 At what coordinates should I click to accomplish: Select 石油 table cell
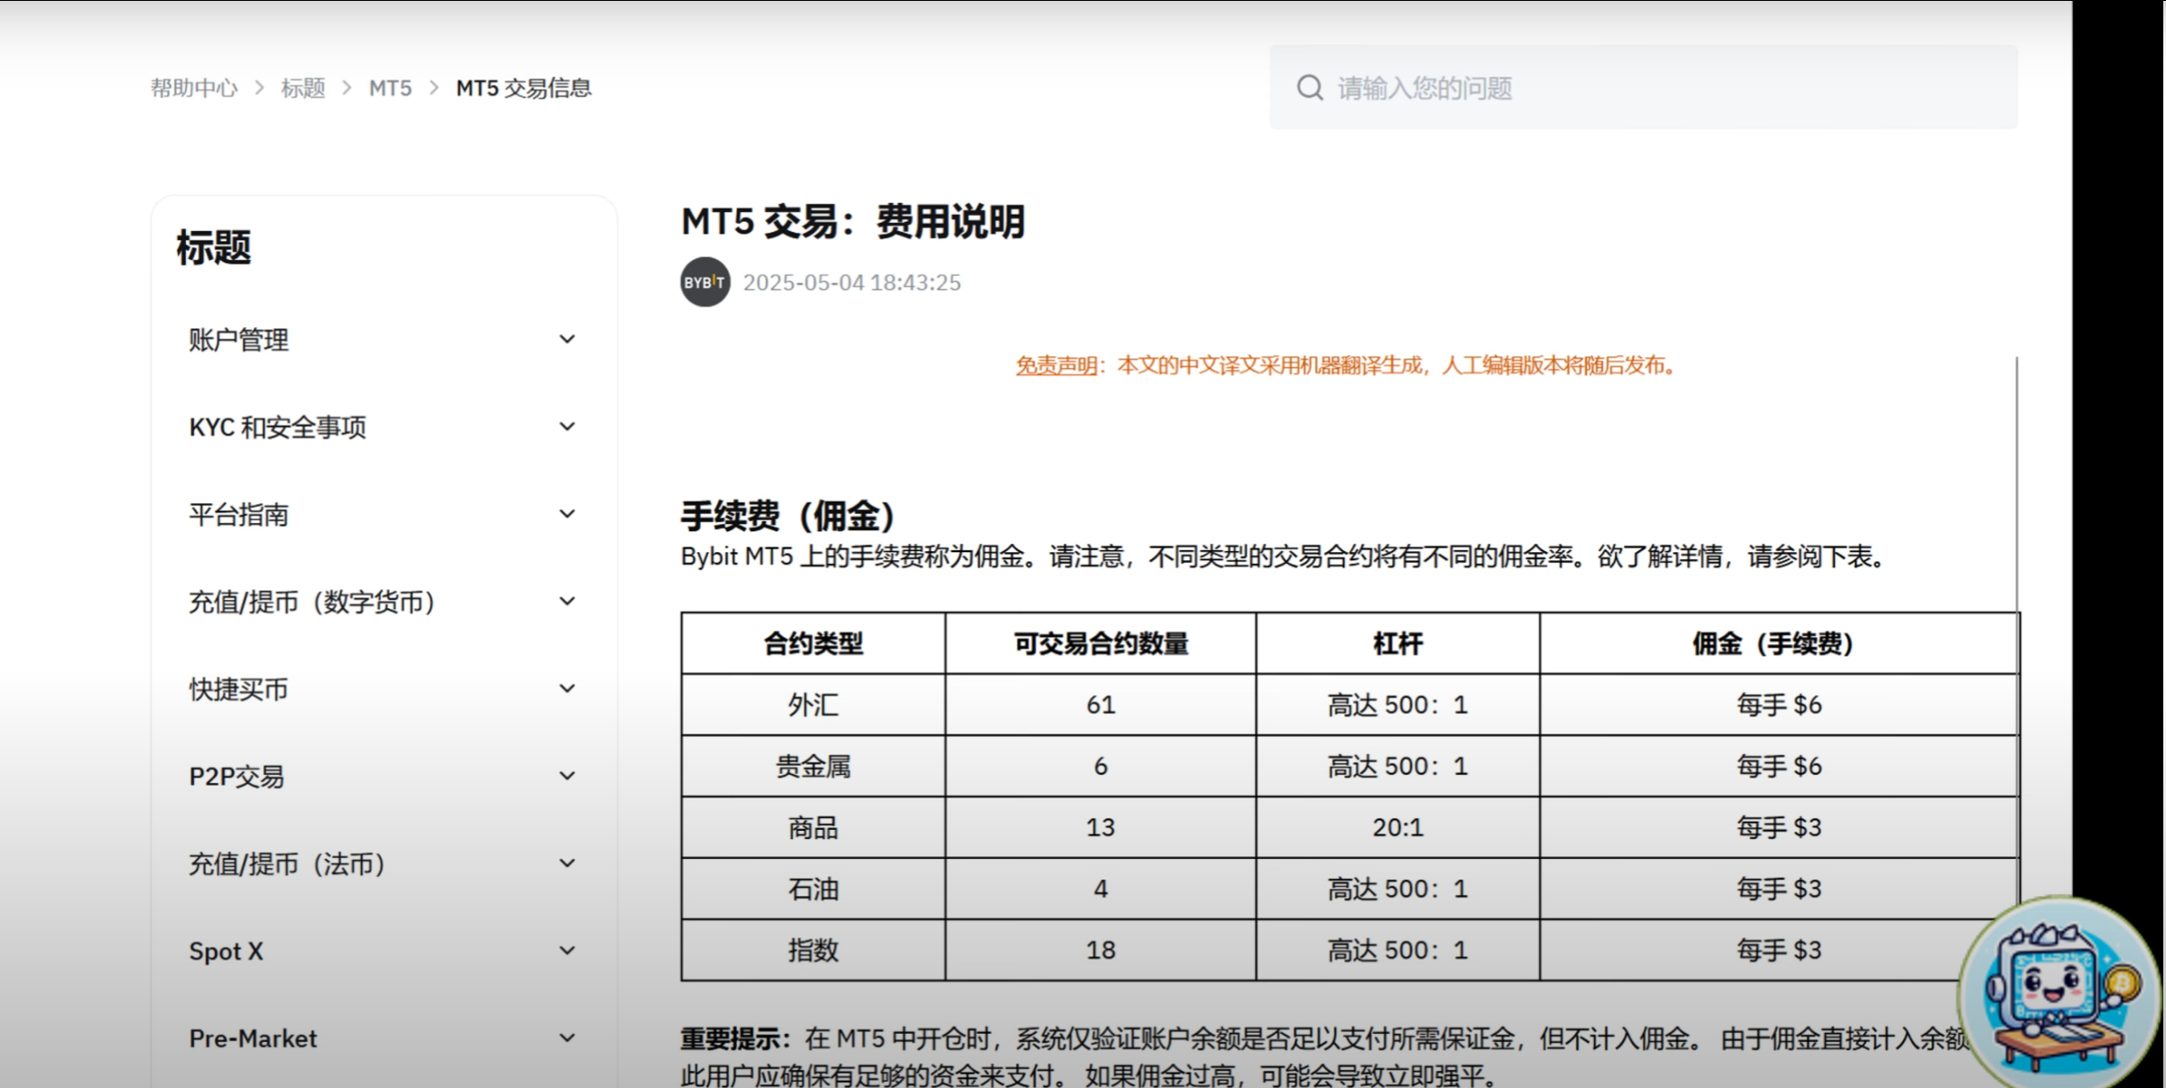click(813, 889)
